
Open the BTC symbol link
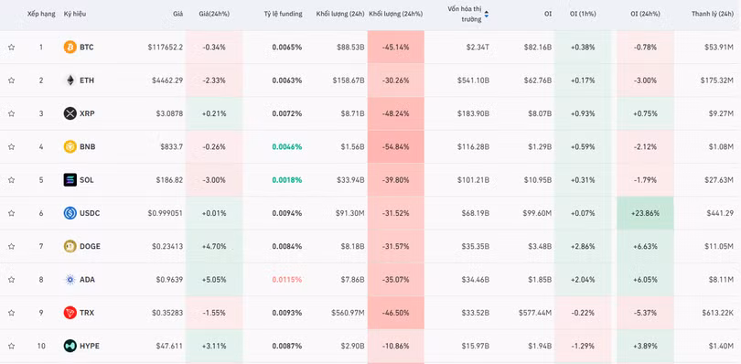[x=87, y=48]
